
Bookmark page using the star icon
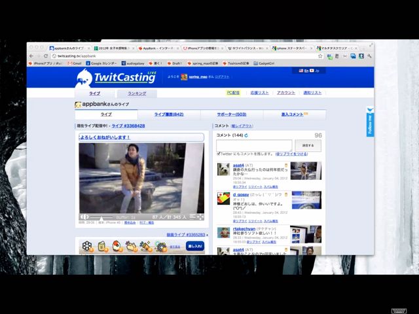[x=320, y=56]
